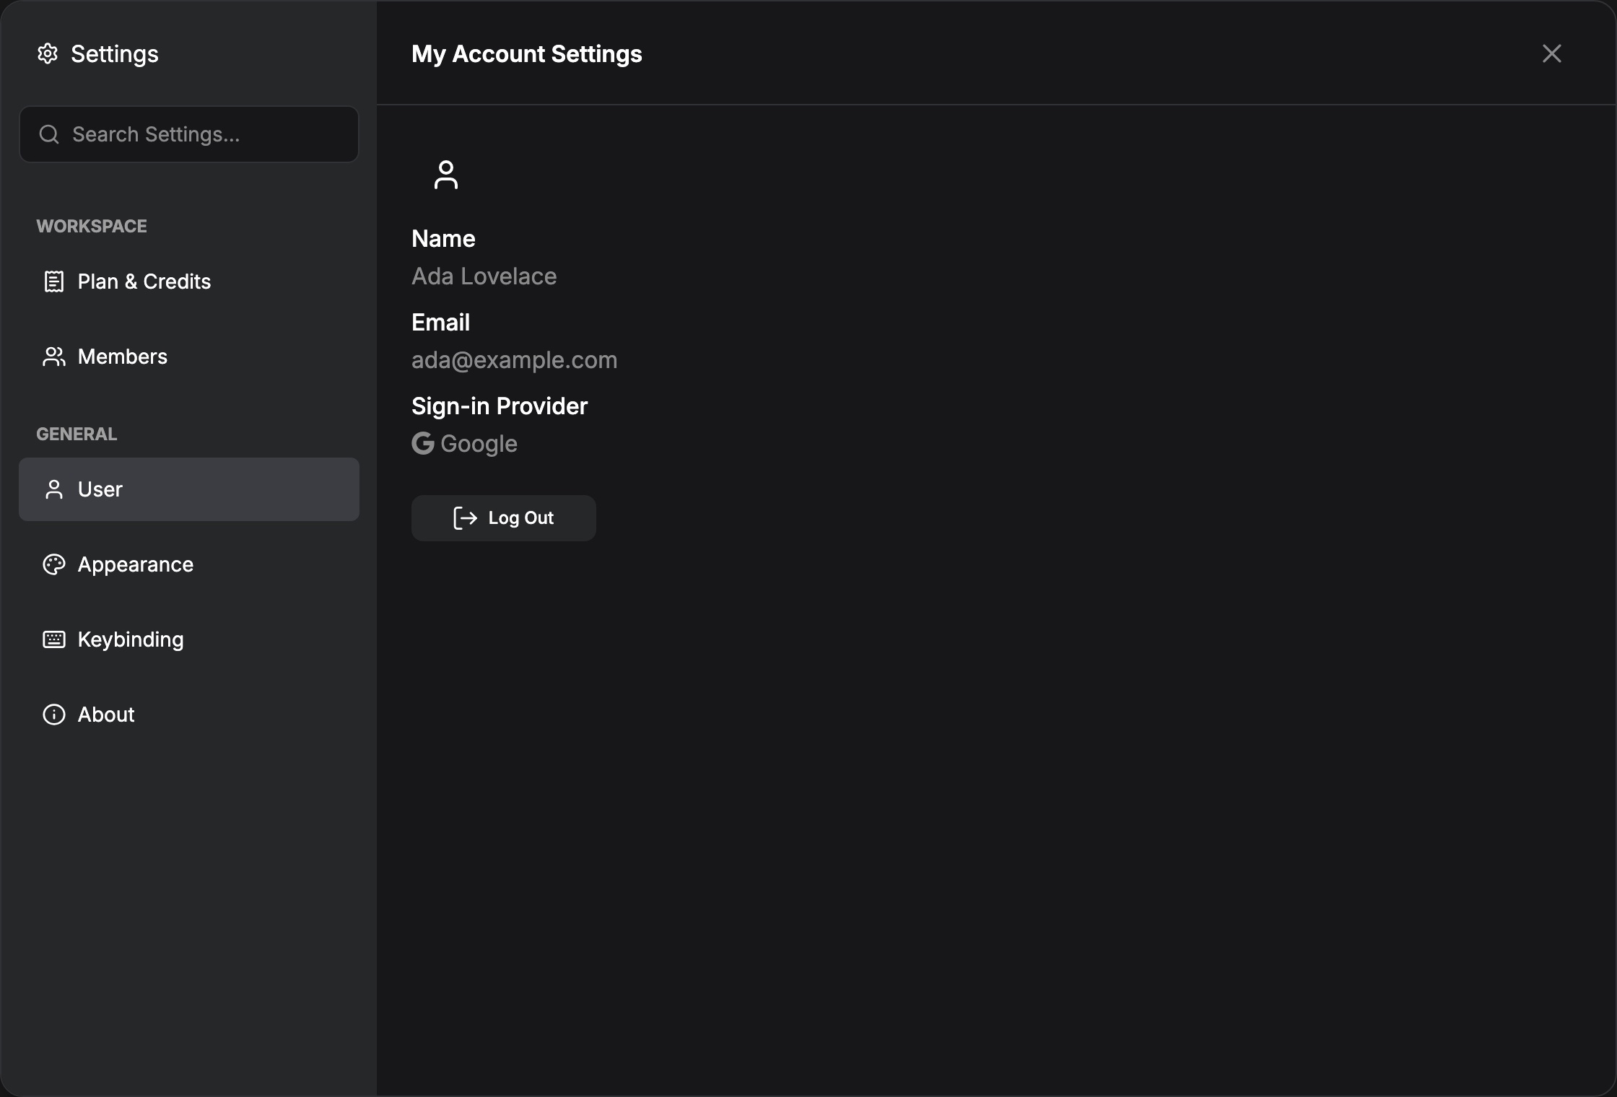Click the Appearance palette icon
Screen dimensions: 1617x1097
click(54, 564)
